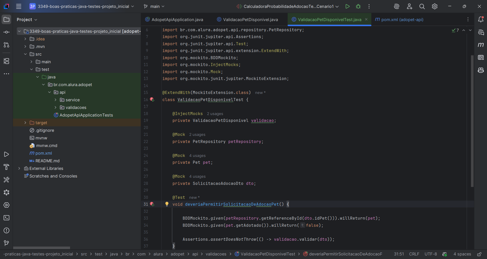Run the current test configuration
Screen dimensions: 487x259
pyautogui.click(x=347, y=6)
